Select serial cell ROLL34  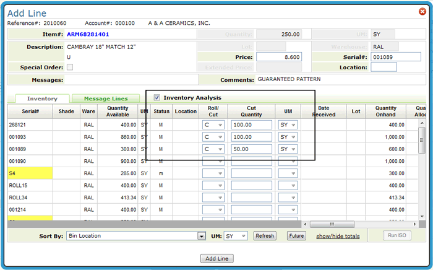pos(30,198)
